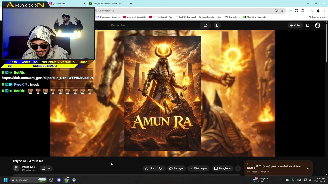Activate voice search microphone on YouTube

click(217, 25)
